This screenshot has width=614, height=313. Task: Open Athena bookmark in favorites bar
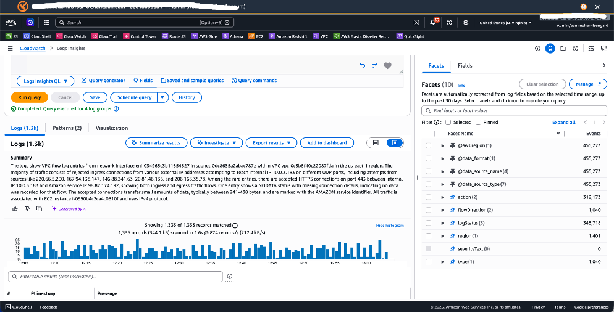(233, 36)
